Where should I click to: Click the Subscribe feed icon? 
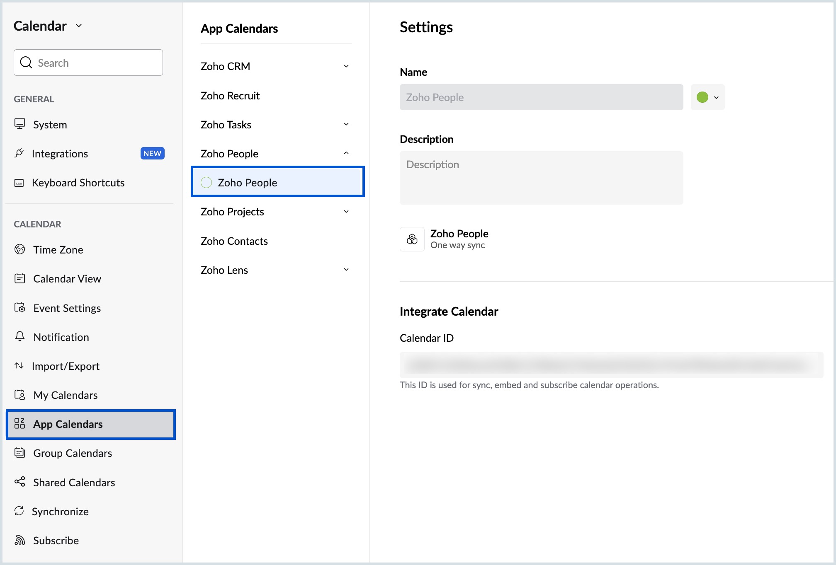(x=19, y=540)
